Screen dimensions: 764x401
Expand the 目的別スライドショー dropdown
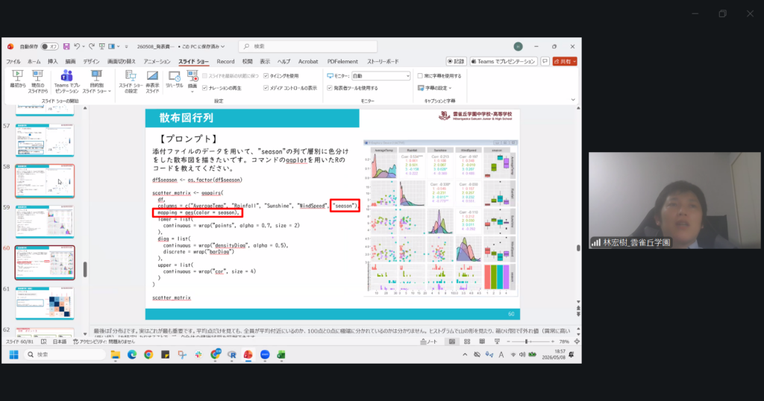click(x=96, y=80)
